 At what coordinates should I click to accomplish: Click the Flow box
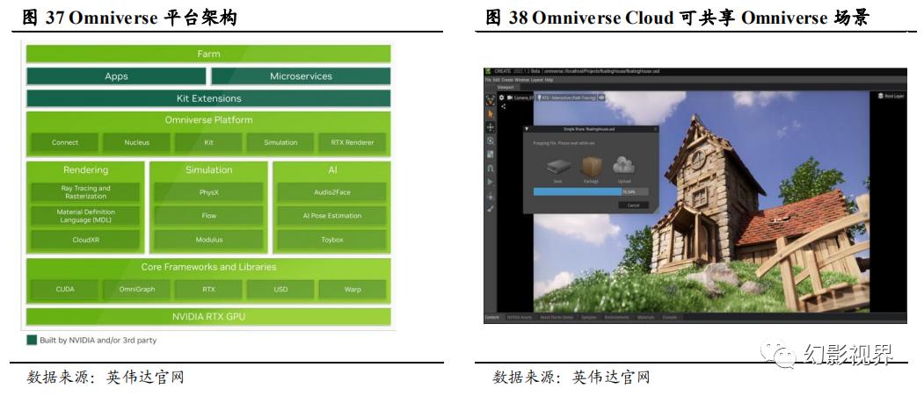coord(208,216)
